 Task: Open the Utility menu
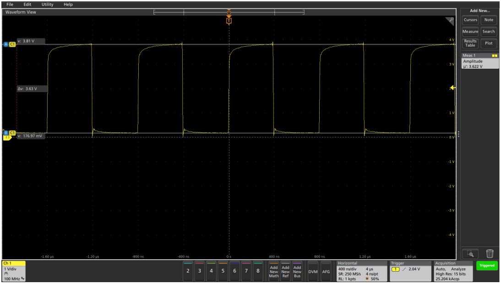tap(47, 4)
